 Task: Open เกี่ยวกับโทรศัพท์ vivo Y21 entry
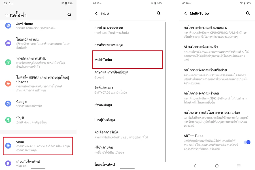coord(38,163)
